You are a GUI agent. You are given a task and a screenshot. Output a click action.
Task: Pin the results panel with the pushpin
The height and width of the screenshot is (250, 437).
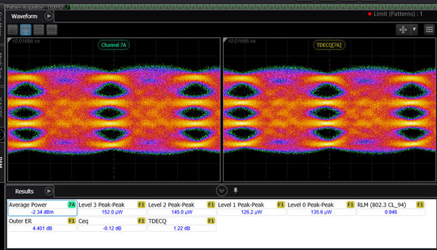[x=236, y=190]
